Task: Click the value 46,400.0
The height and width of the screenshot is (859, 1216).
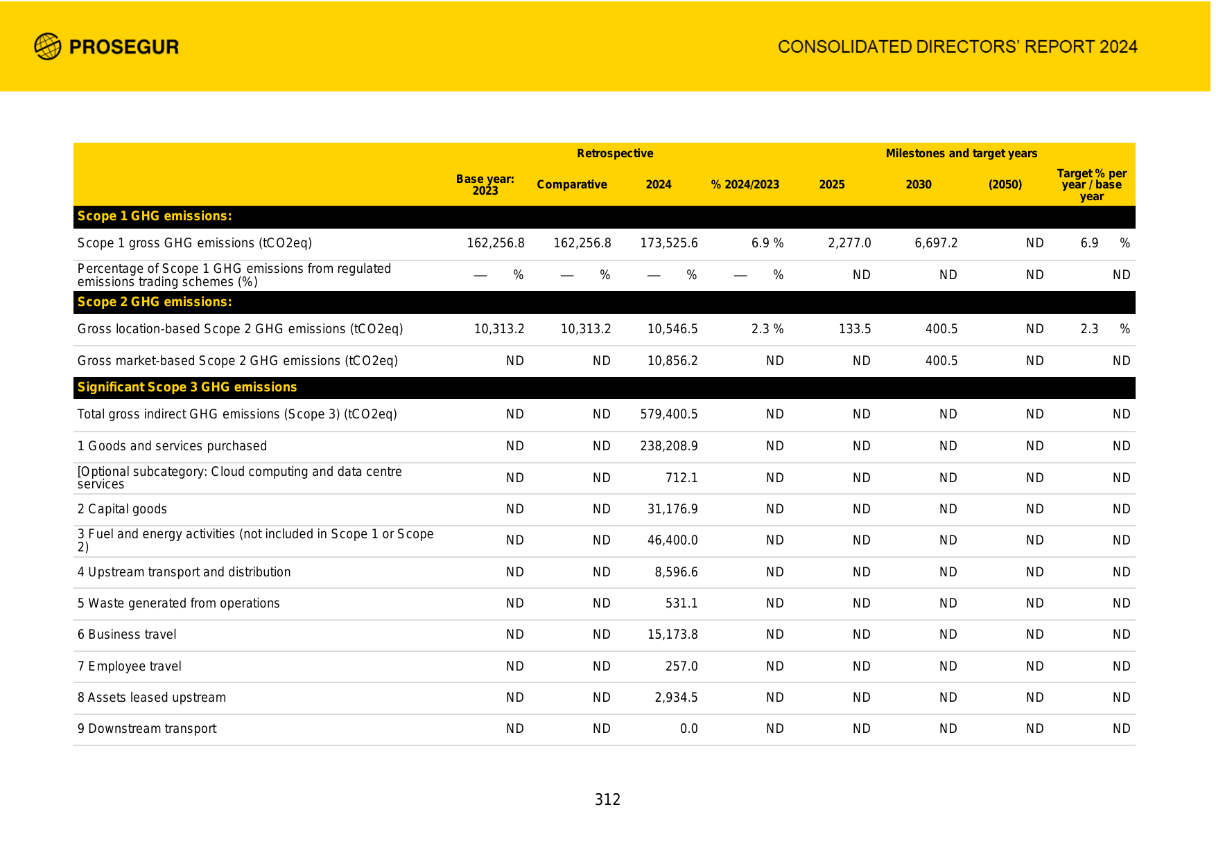Action: click(672, 540)
